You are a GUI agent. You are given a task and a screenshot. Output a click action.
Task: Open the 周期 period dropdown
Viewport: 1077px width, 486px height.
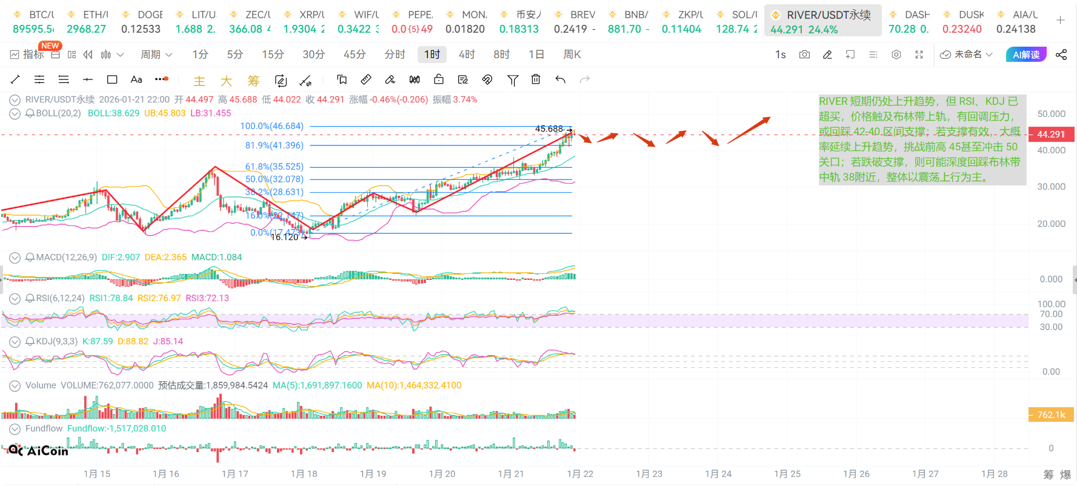pyautogui.click(x=156, y=55)
